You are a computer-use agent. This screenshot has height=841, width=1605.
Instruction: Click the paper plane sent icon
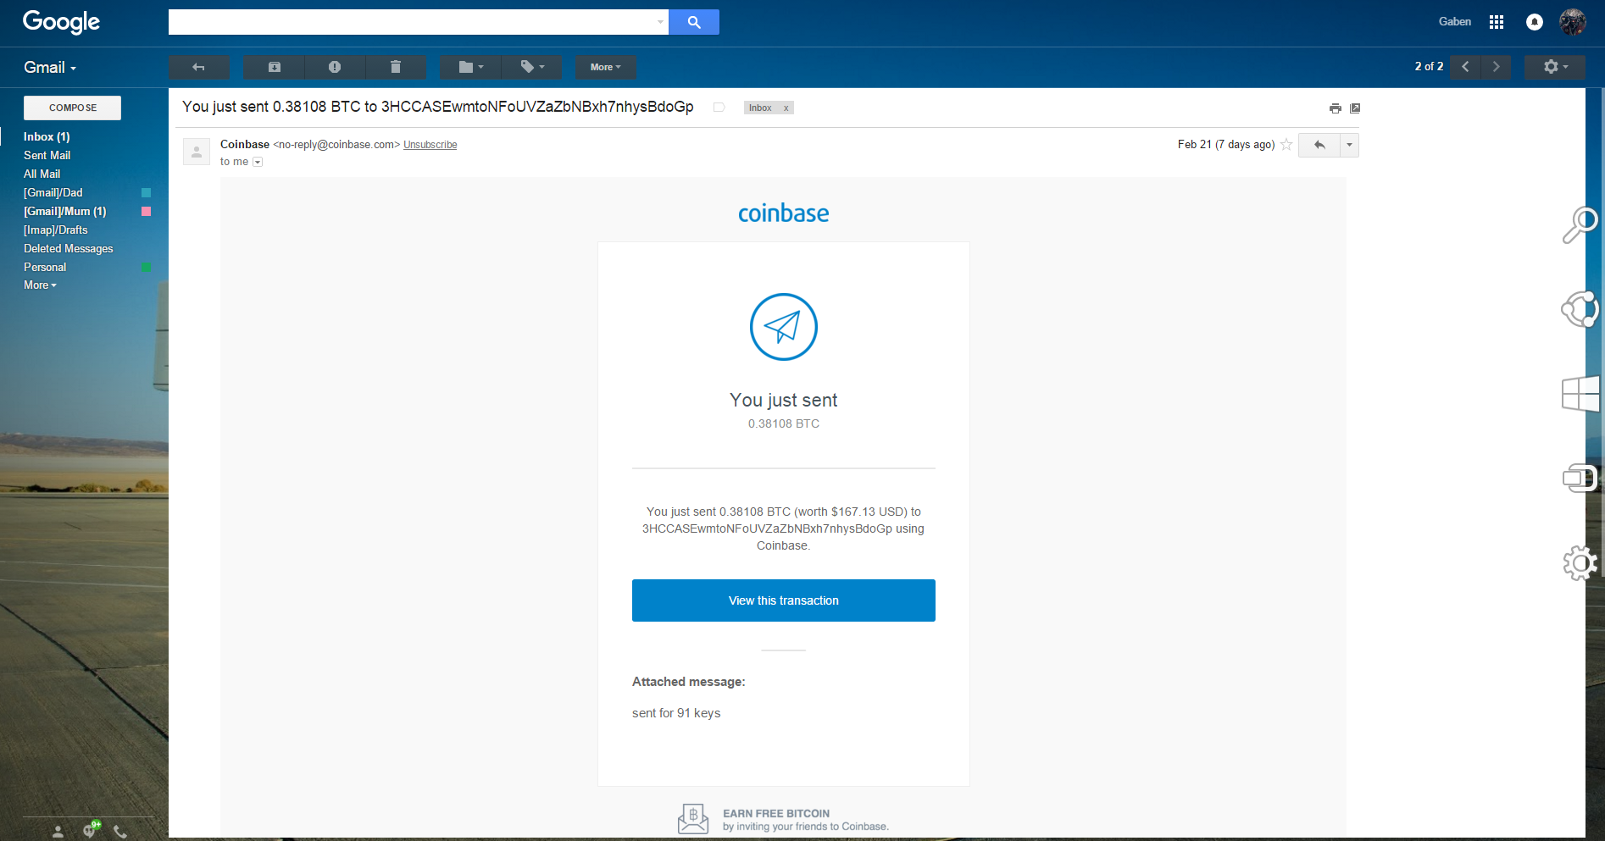(x=784, y=327)
